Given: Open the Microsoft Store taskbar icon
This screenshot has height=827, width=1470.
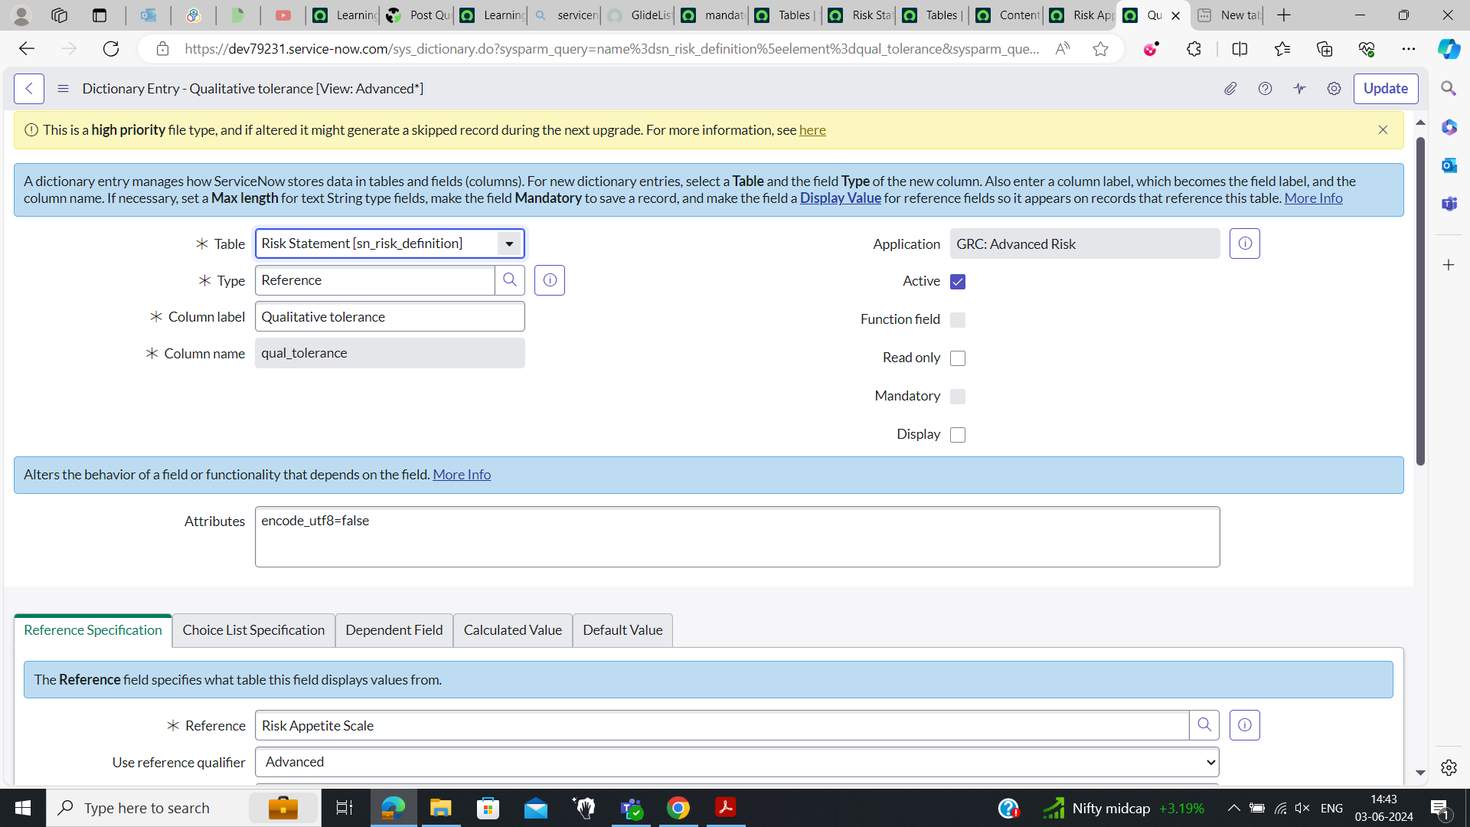Looking at the screenshot, I should click(x=488, y=808).
